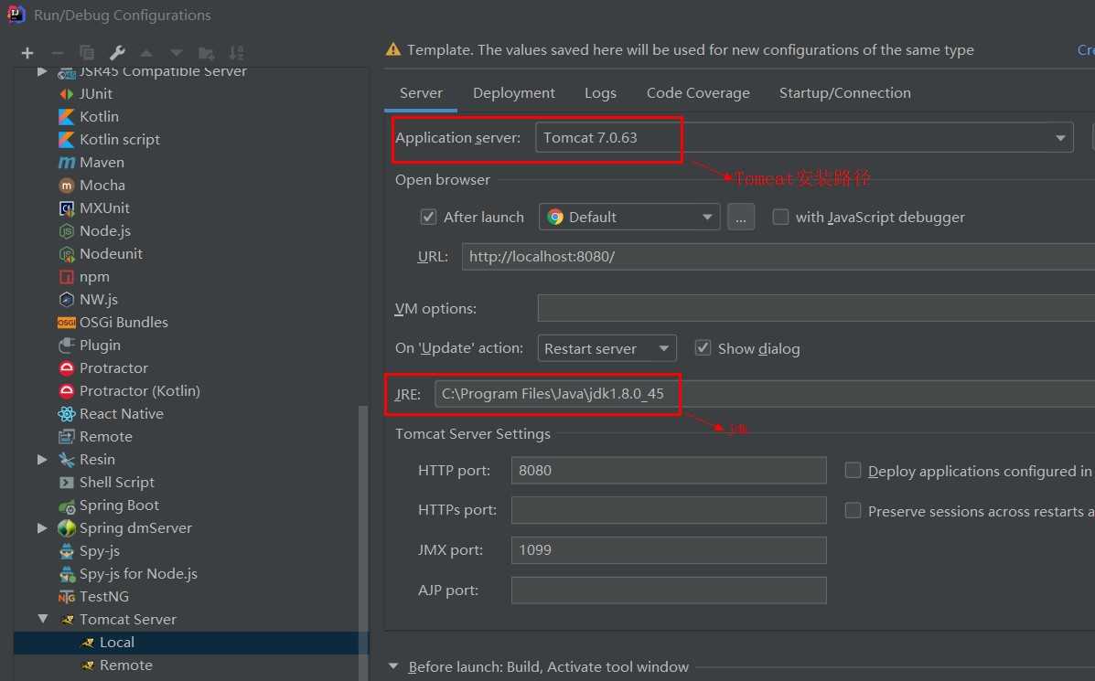
Task: Click the Sort Configurations icon
Action: point(236,53)
